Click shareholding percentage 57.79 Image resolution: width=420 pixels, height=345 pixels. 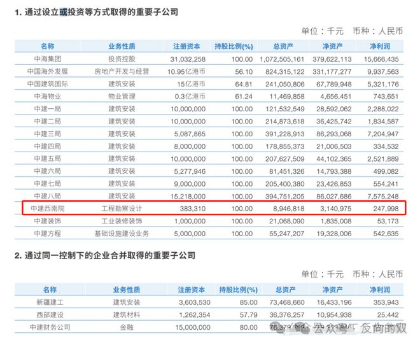[249, 315]
